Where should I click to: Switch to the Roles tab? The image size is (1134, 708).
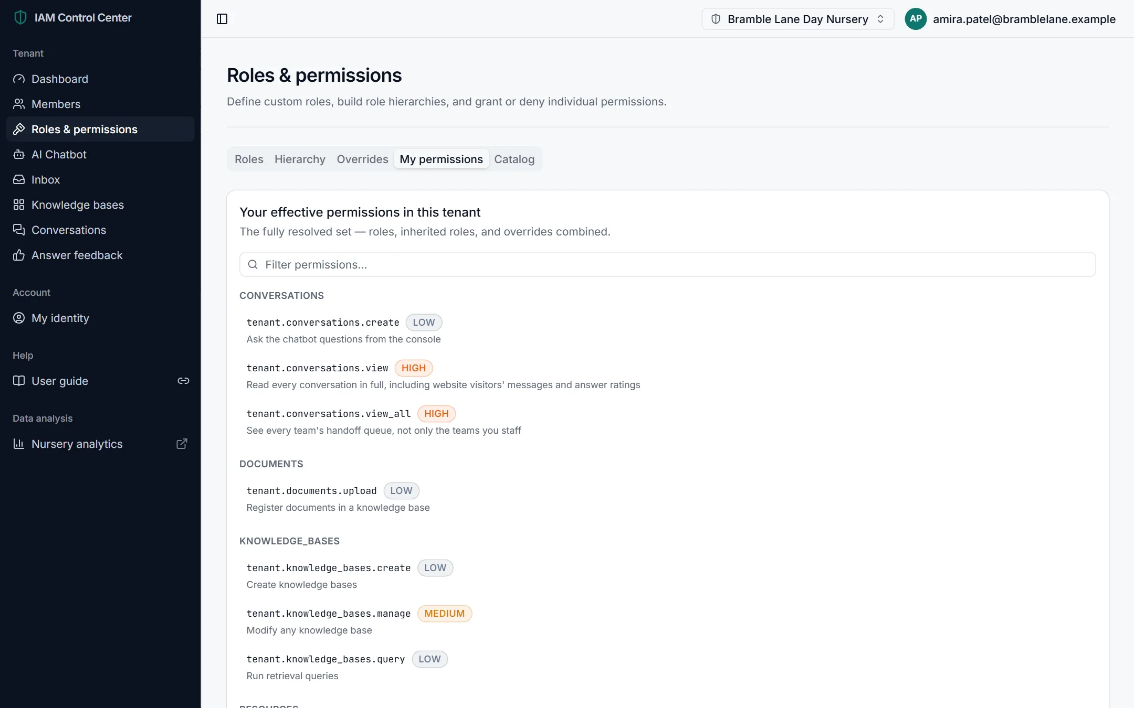[249, 159]
